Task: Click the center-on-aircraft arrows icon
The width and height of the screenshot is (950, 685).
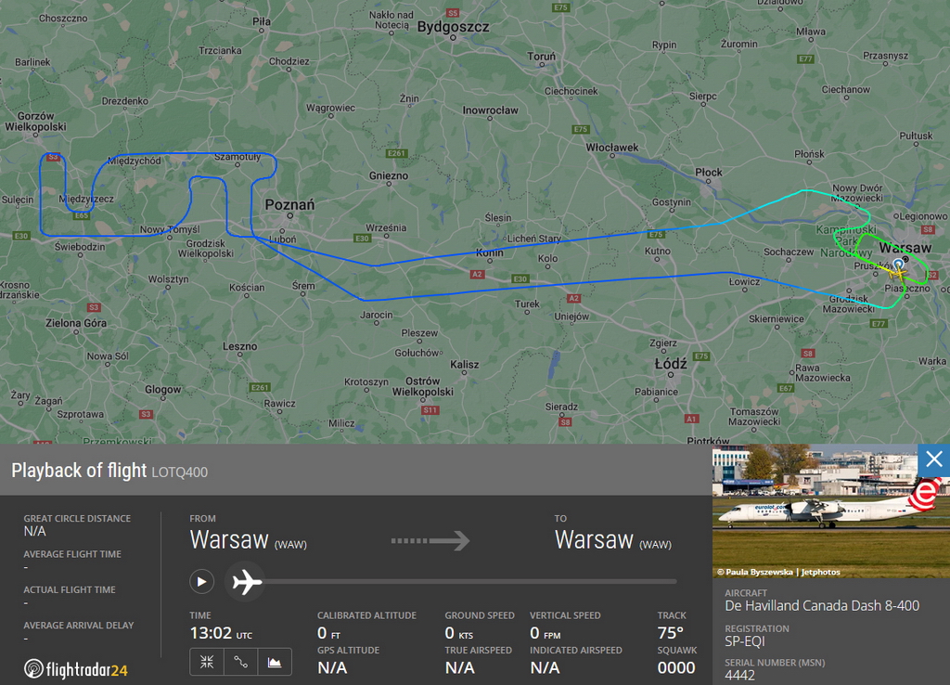Action: (x=207, y=662)
